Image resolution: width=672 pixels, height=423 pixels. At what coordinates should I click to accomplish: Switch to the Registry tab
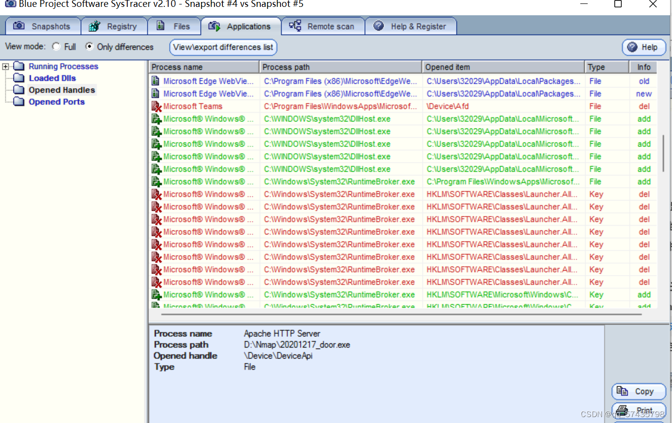(113, 27)
